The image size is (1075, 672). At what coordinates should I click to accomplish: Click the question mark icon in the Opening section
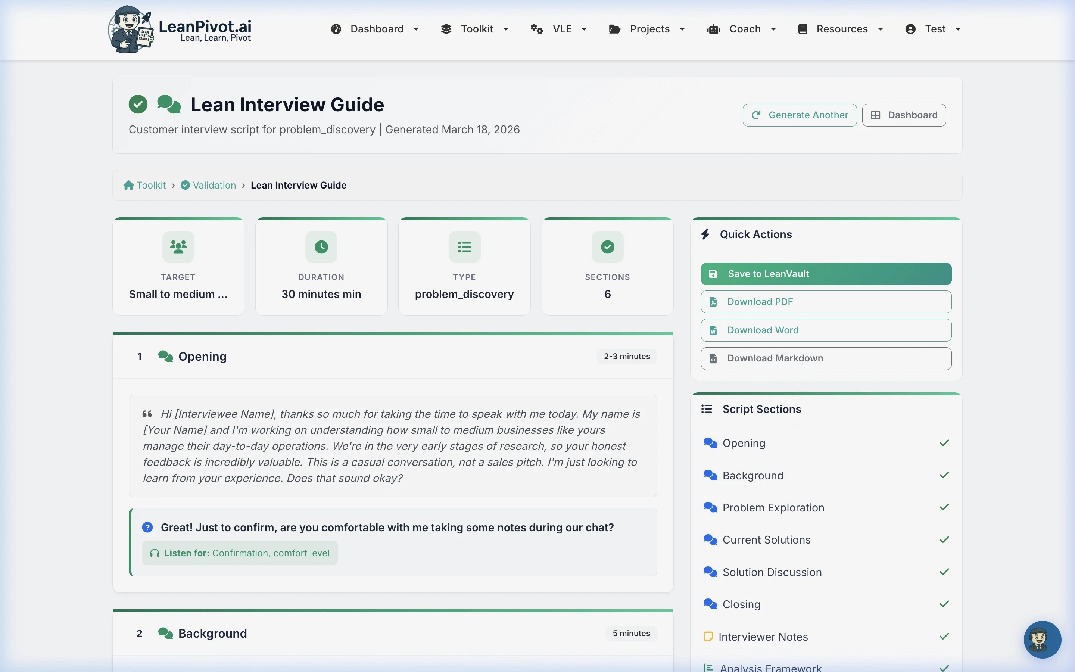coord(147,527)
